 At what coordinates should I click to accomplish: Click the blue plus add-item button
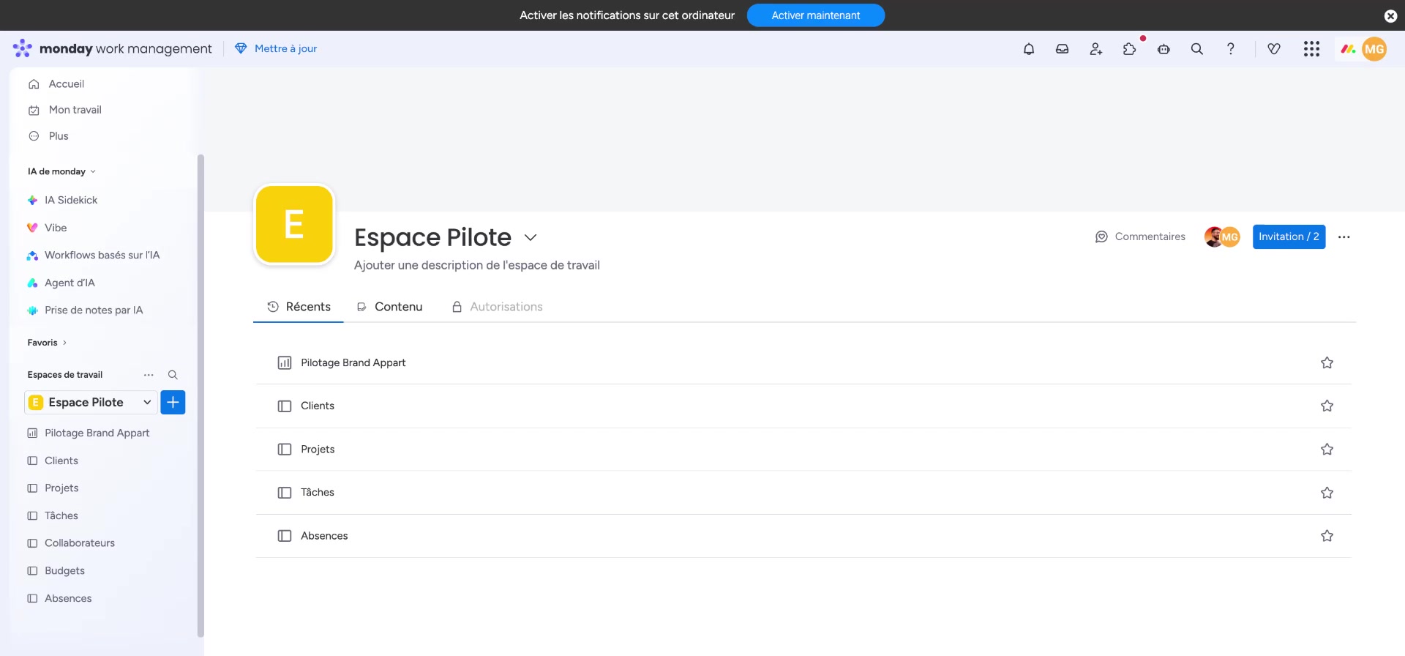(173, 403)
